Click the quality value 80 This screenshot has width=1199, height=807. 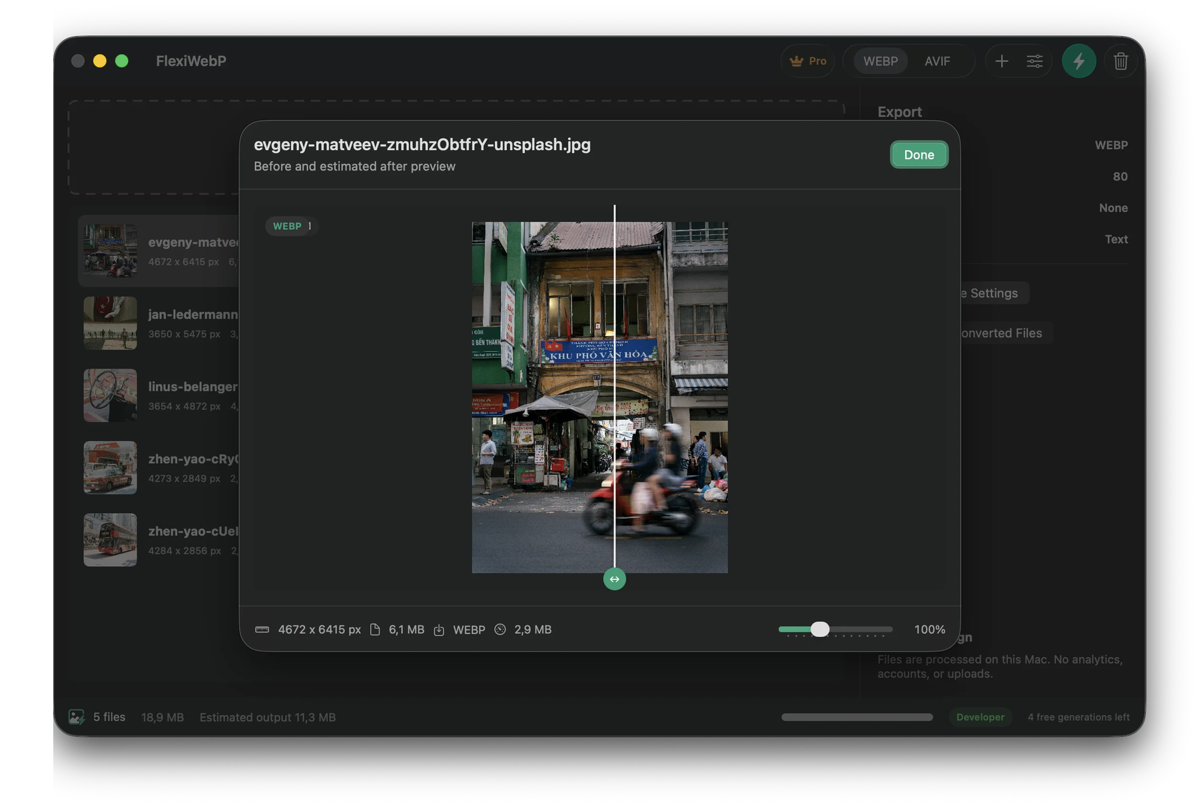point(1120,177)
